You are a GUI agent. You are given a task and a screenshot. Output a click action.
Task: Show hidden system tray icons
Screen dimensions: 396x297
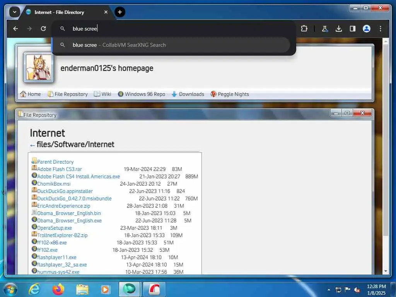(329, 290)
